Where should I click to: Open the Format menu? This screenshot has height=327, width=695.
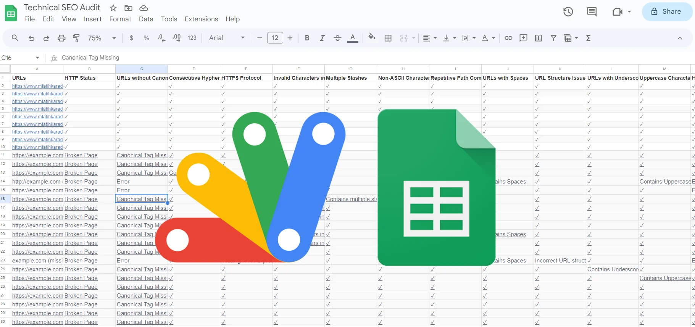pos(120,19)
